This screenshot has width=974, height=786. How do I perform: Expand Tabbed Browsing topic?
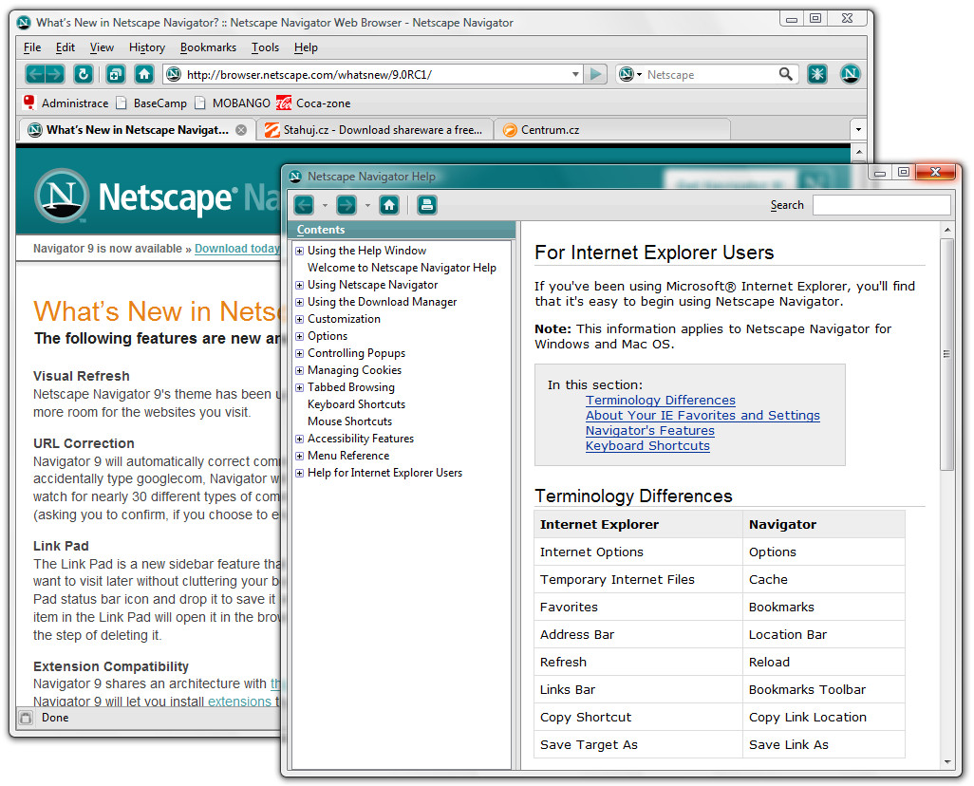[299, 387]
